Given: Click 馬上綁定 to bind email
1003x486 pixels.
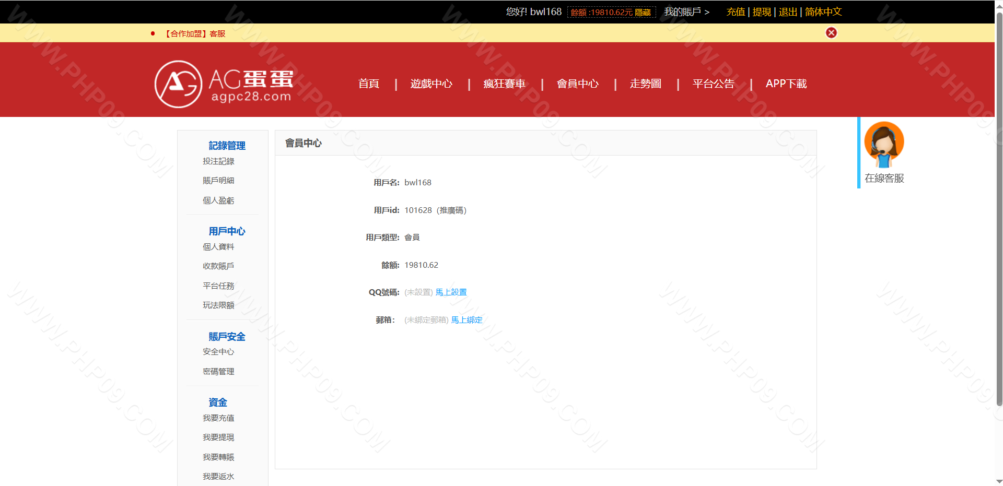Looking at the screenshot, I should tap(466, 320).
